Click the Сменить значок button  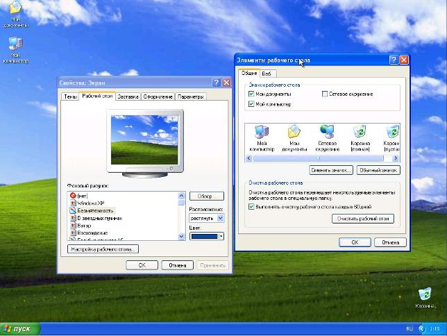pyautogui.click(x=331, y=170)
